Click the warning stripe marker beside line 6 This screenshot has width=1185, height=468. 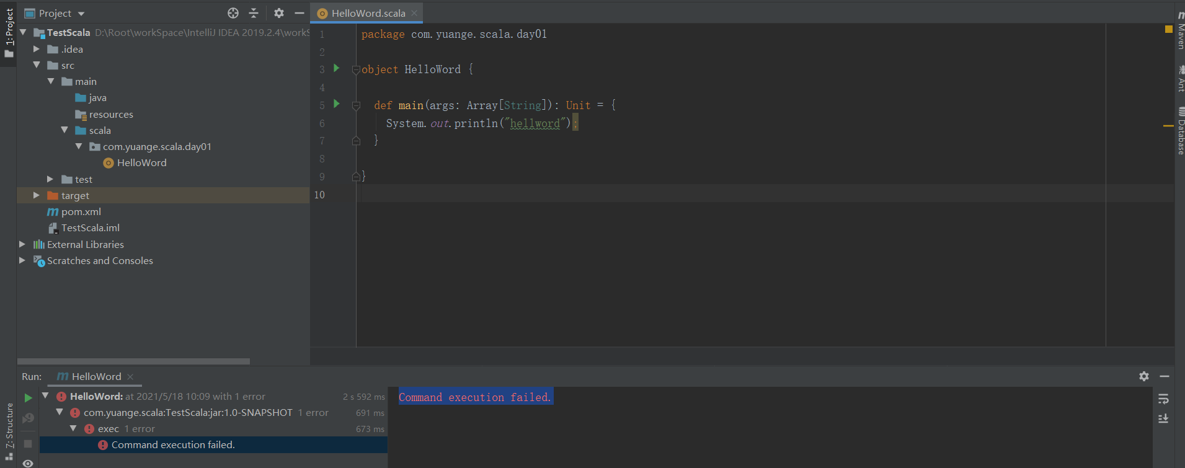(x=1168, y=126)
